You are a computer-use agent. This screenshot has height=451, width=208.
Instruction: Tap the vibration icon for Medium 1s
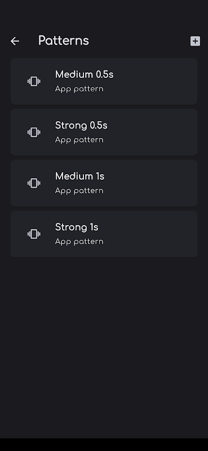point(34,183)
